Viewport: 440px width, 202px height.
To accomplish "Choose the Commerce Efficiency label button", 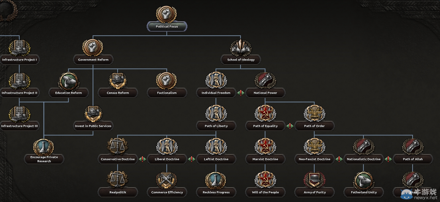I will (167, 192).
